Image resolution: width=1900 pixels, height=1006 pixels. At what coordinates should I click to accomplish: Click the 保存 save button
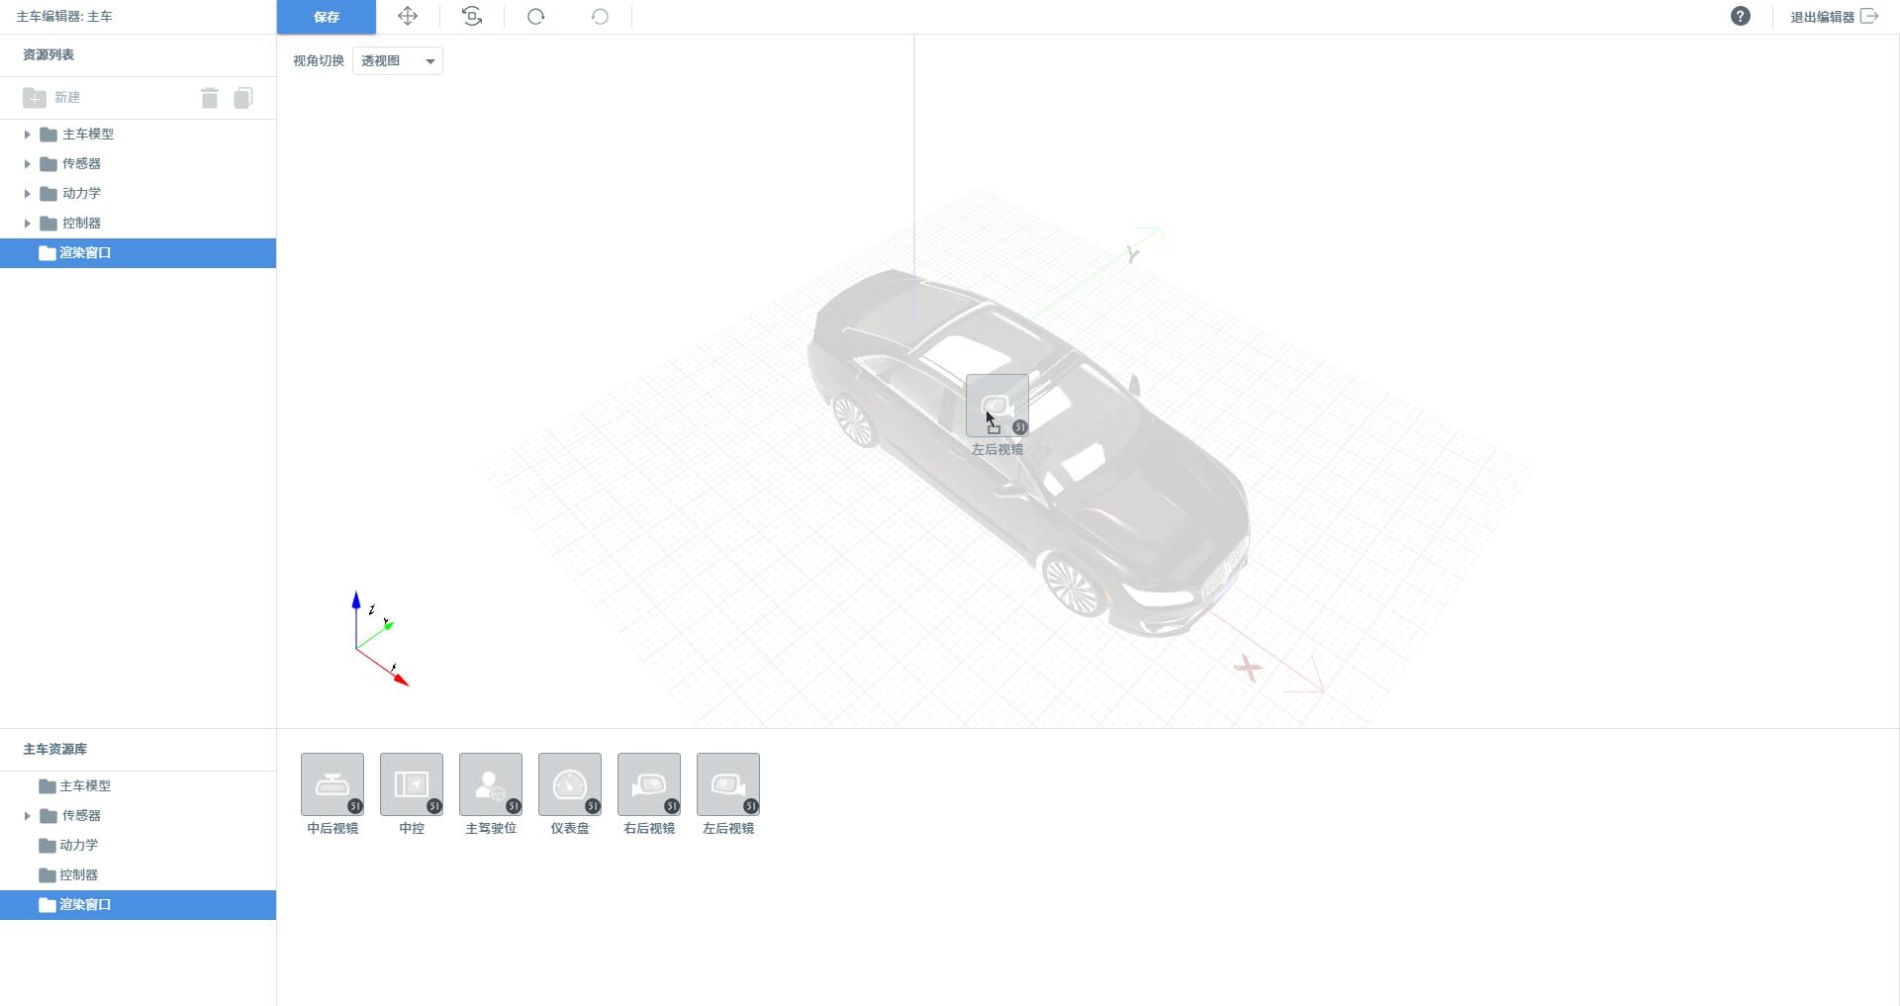coord(327,17)
